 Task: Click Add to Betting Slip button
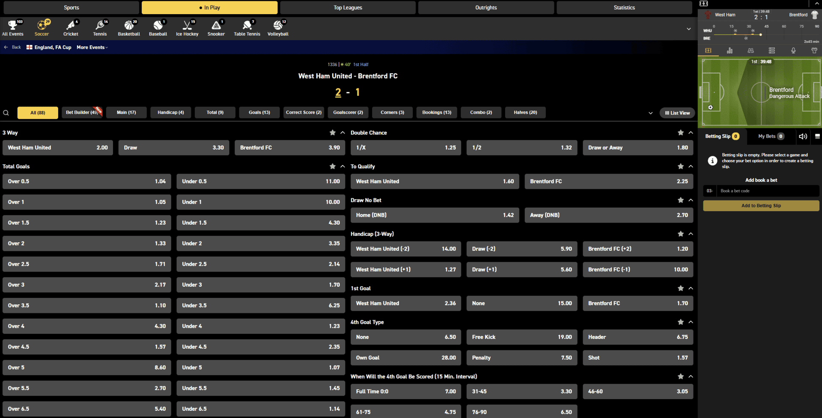(761, 206)
